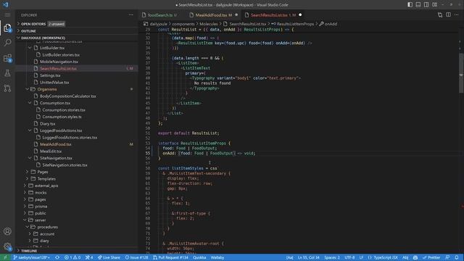Expand the Open Editors section
Image resolution: width=464 pixels, height=261 pixels.
[33, 24]
